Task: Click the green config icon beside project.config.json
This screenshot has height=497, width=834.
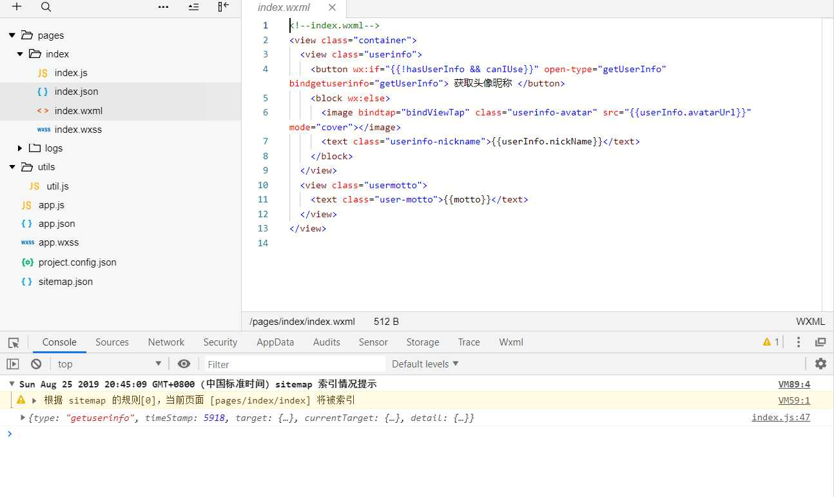Action: pos(27,262)
